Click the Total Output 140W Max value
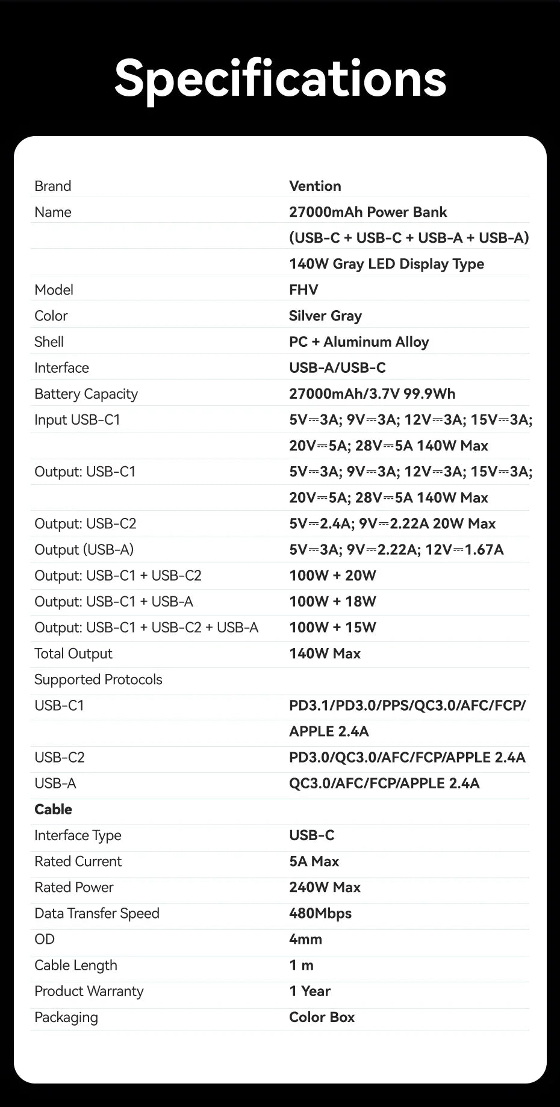 325,653
